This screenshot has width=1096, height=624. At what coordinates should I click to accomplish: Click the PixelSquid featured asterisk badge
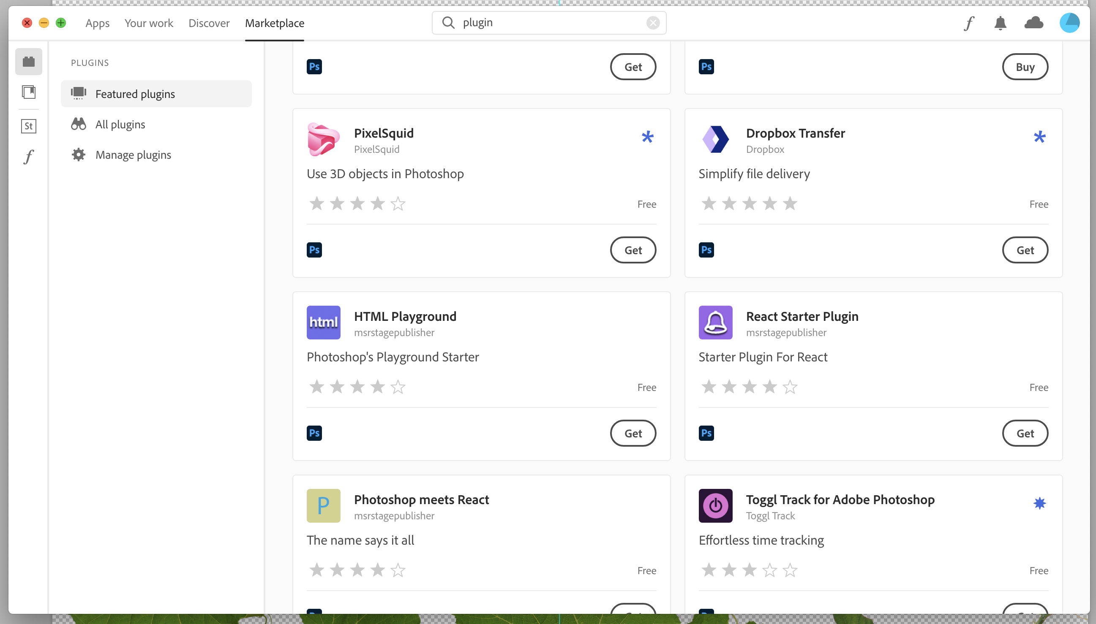pos(647,137)
